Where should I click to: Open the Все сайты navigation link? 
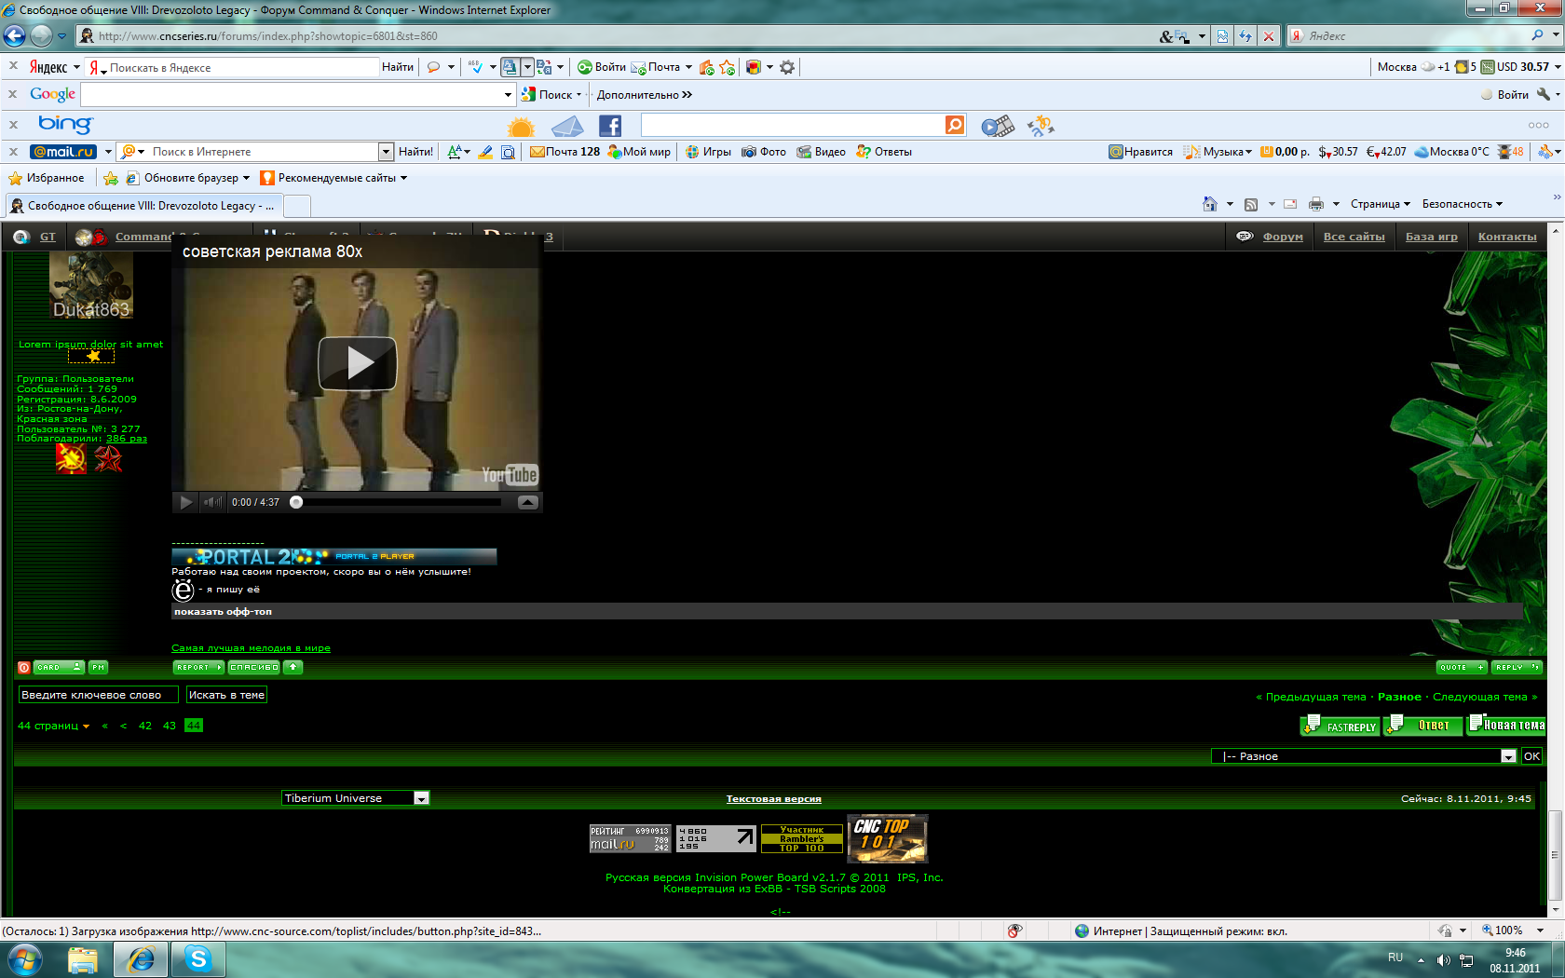(1354, 237)
